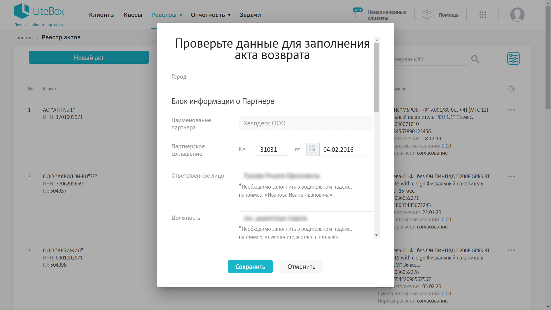
Task: Click ИНН 1701003971 text
Action: coord(63,117)
